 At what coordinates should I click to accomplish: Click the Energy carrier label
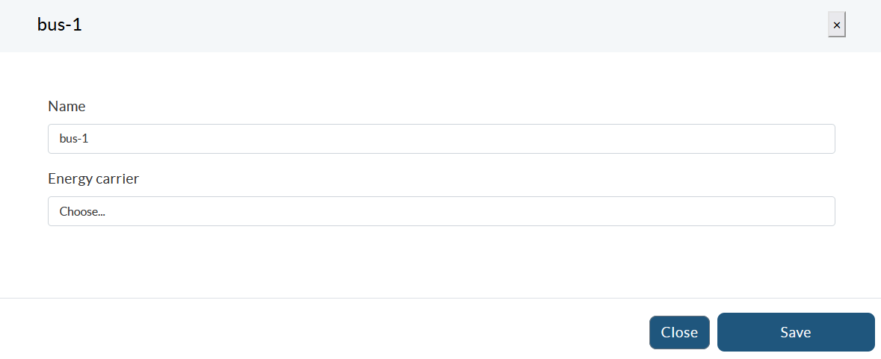tap(93, 178)
